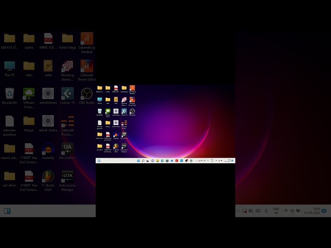Select the ashokchkara image in the small sharp desktop
This screenshot has height=248, width=331.
116,112
